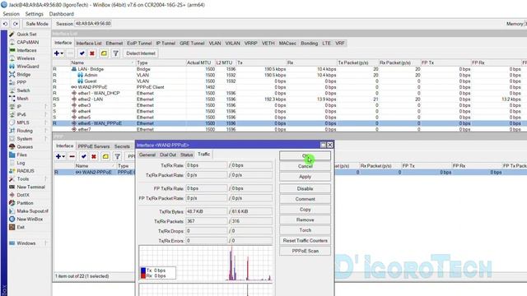This screenshot has width=527, height=296.
Task: Click the red cross in PPP window toolbar
Action: [94, 156]
